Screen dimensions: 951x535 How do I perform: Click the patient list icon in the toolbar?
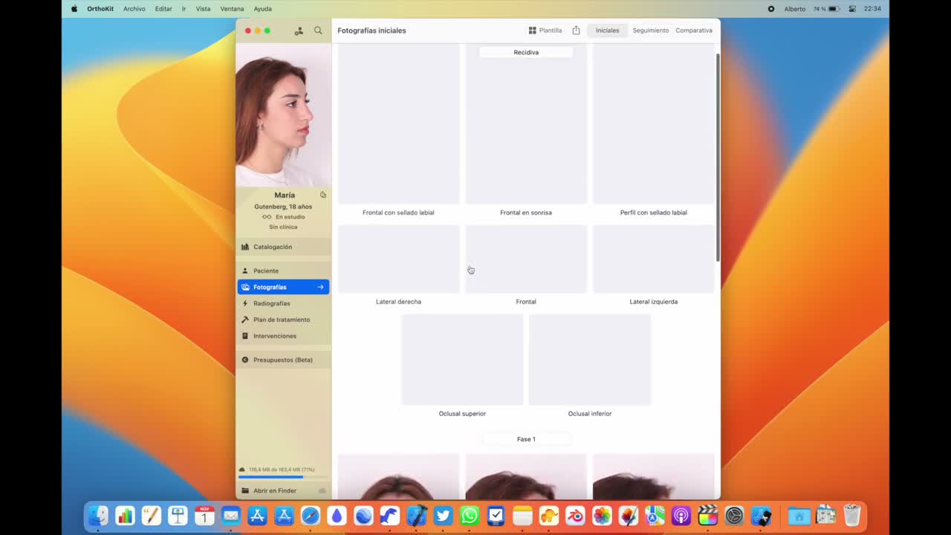tap(299, 30)
